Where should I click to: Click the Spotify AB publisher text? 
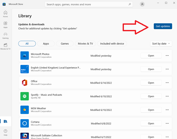click(36, 98)
